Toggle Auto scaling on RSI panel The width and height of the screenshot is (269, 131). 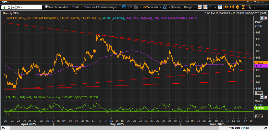tap(259, 116)
